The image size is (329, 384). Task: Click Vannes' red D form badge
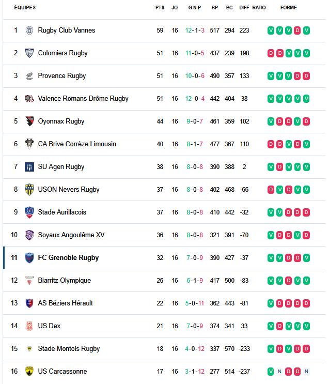tap(297, 30)
